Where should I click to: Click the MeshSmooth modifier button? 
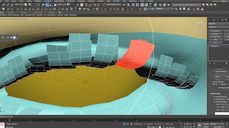[x=215, y=31]
